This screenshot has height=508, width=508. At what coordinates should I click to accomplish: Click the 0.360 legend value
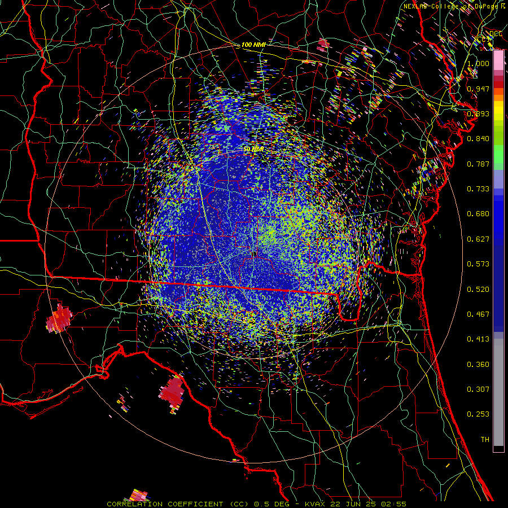click(x=478, y=365)
